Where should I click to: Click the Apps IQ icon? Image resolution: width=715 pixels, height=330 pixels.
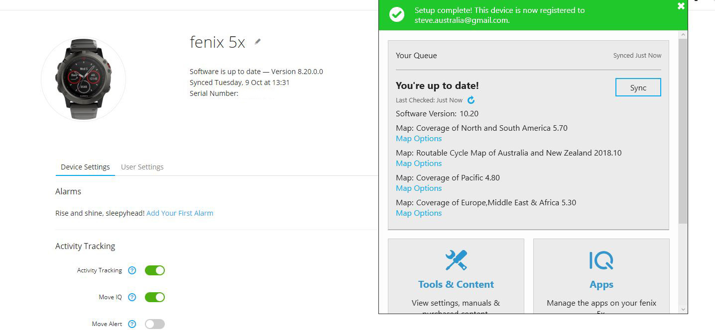pyautogui.click(x=601, y=260)
